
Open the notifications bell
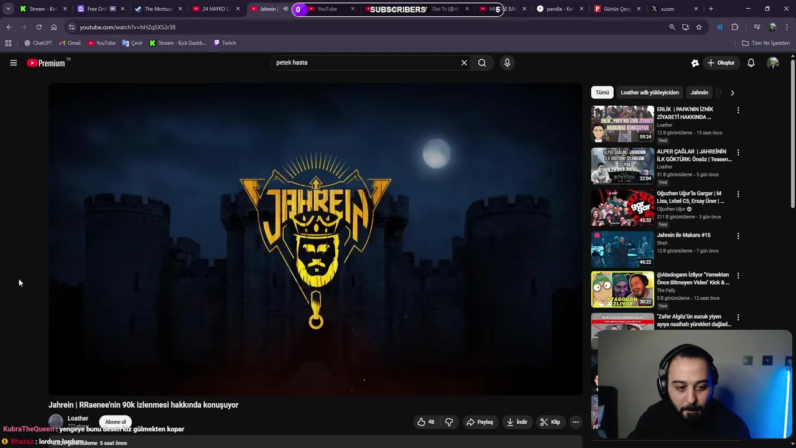(x=751, y=63)
